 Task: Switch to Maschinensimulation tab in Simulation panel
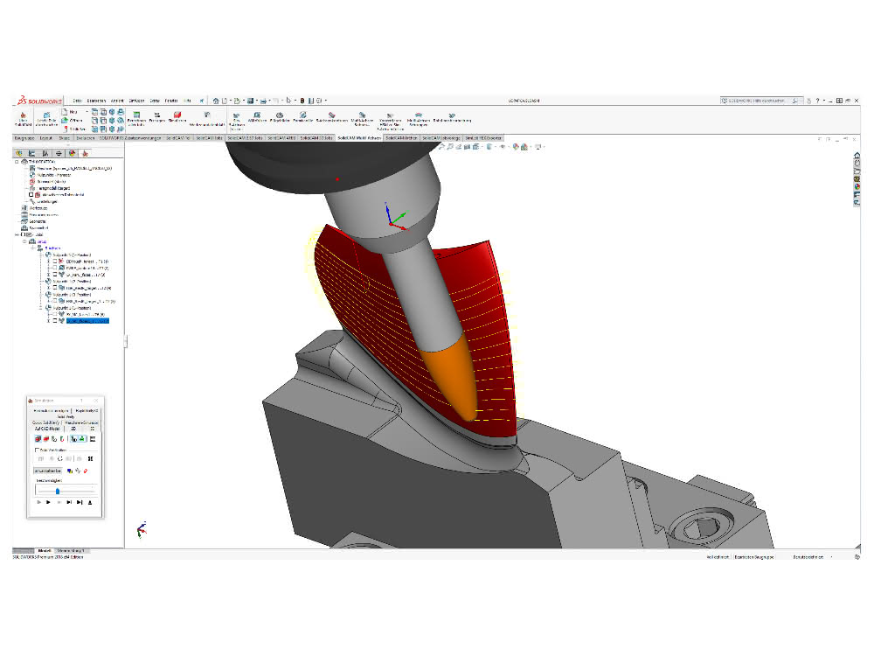(x=81, y=422)
